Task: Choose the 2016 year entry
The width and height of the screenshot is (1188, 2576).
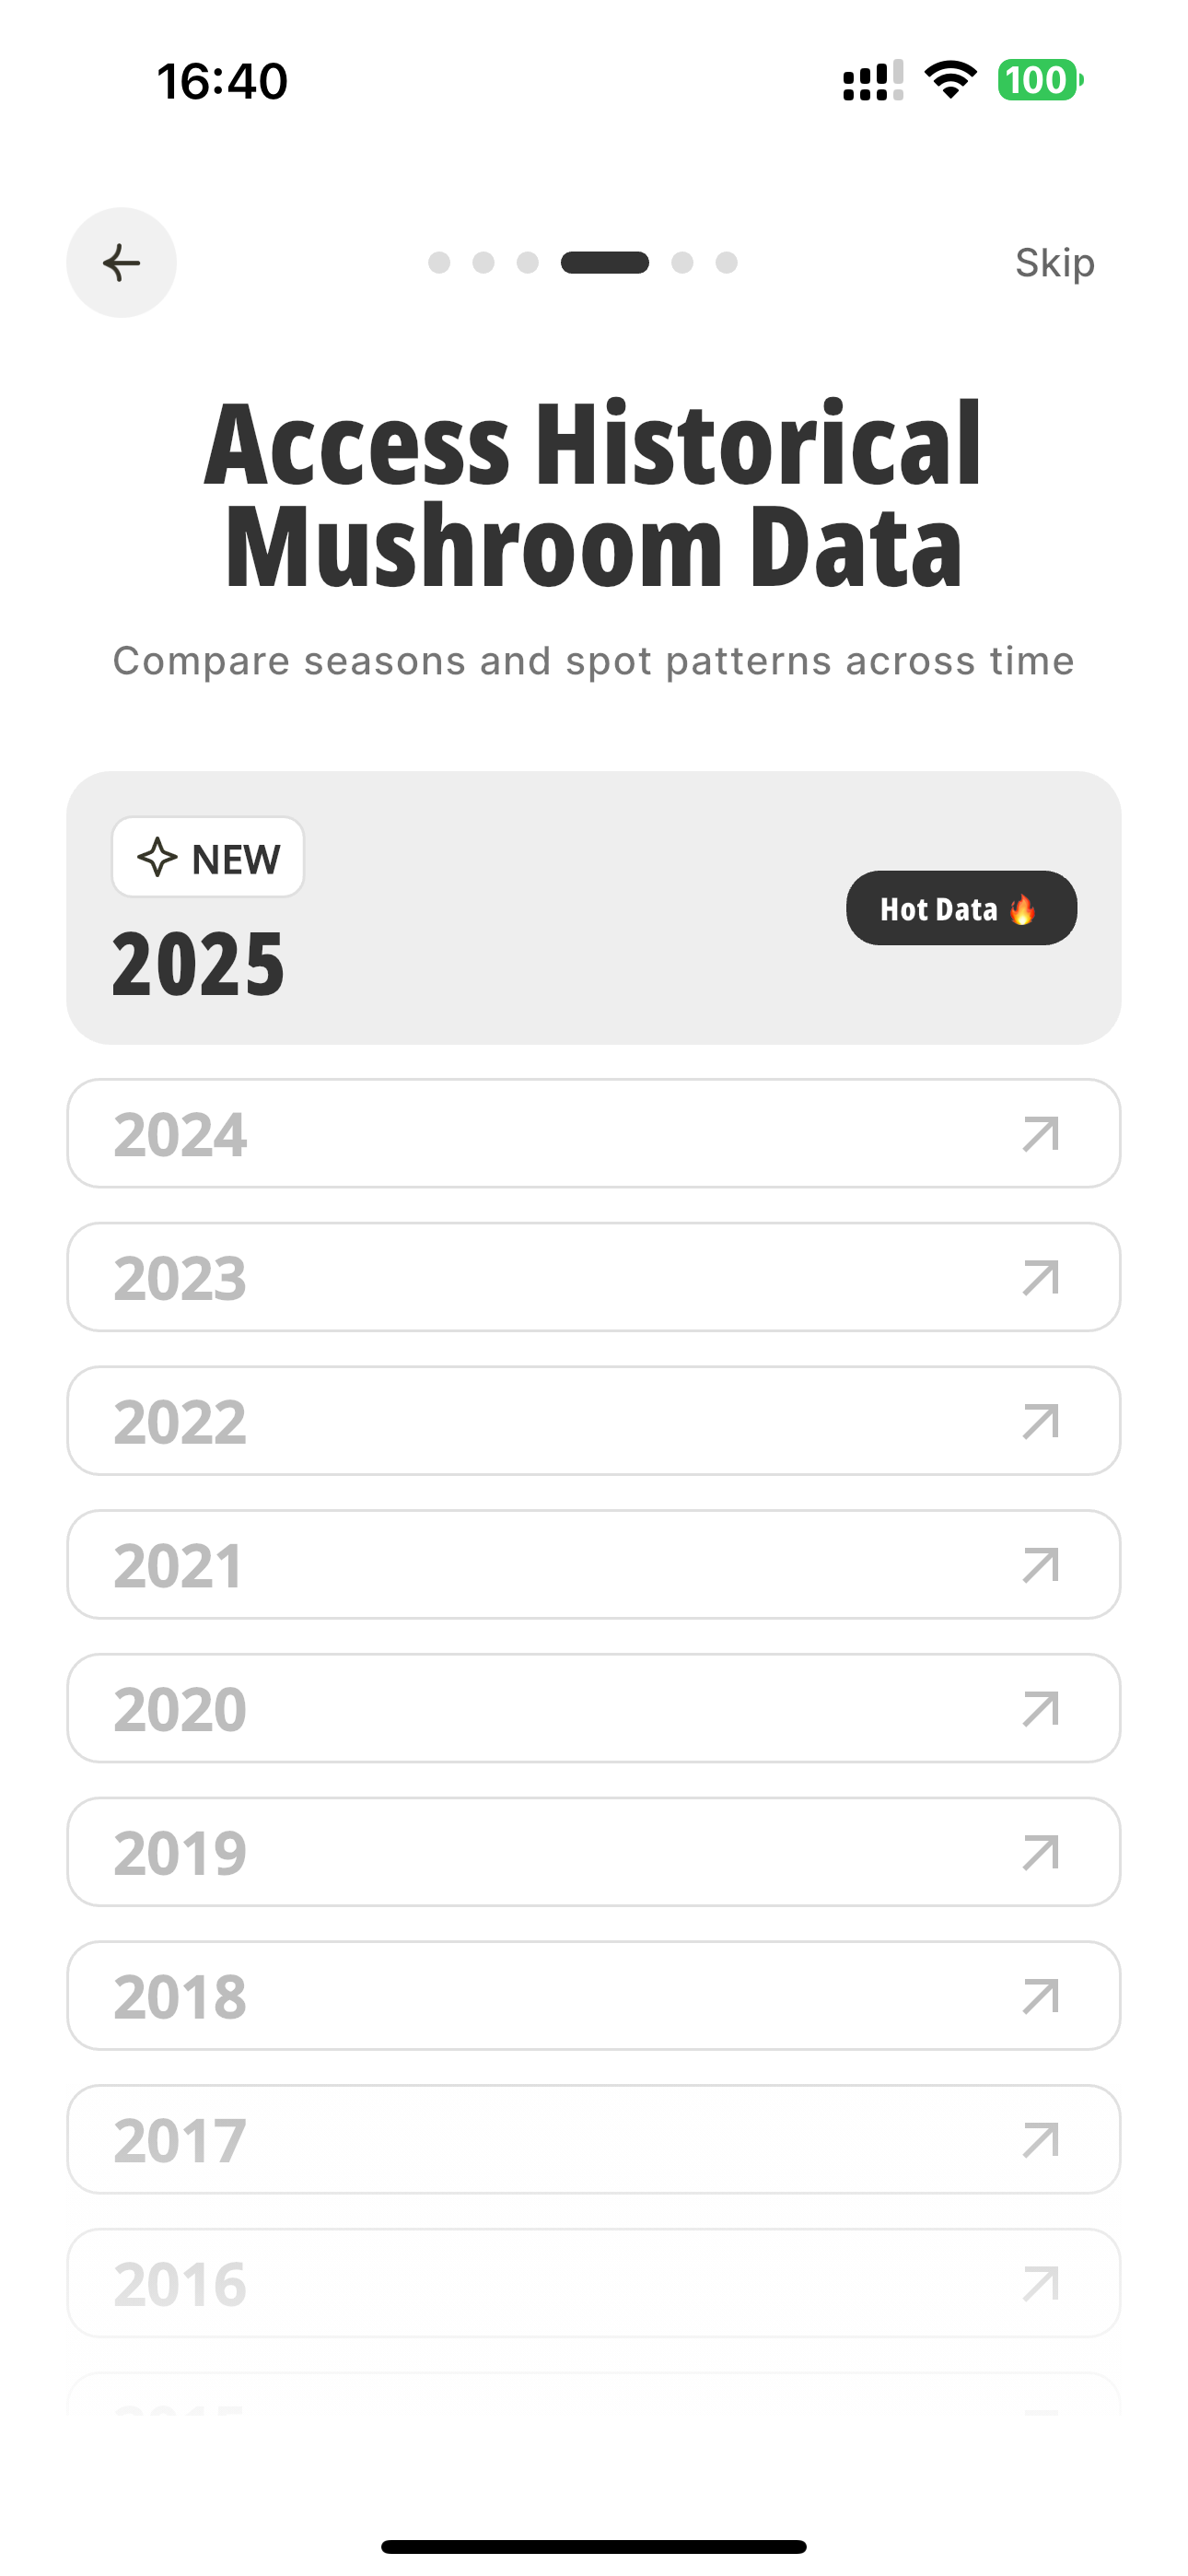Action: (594, 2283)
